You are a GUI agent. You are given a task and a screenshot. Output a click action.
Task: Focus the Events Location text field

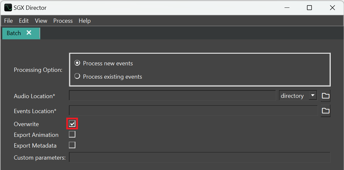click(x=193, y=111)
